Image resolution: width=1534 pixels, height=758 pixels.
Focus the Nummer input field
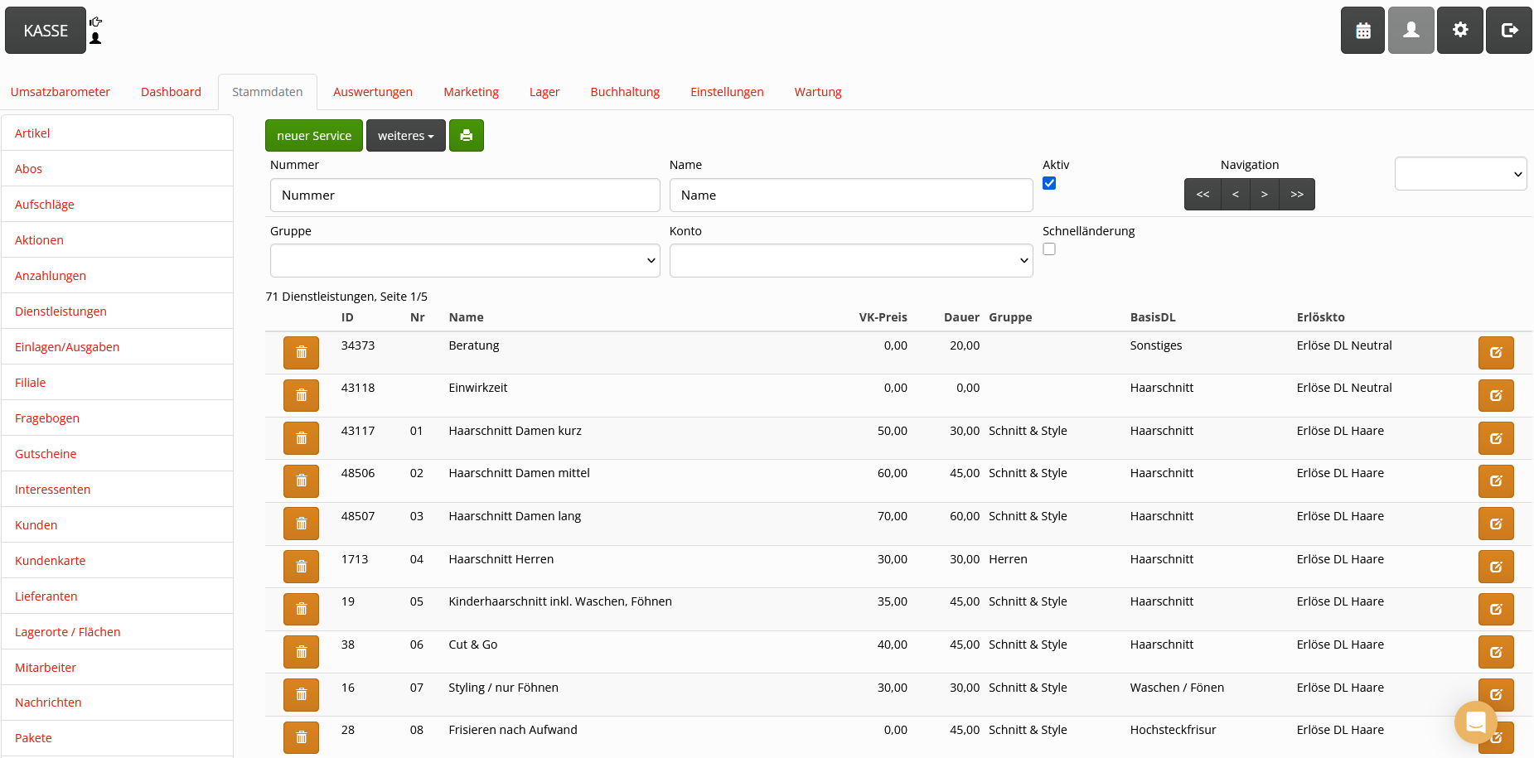point(465,196)
